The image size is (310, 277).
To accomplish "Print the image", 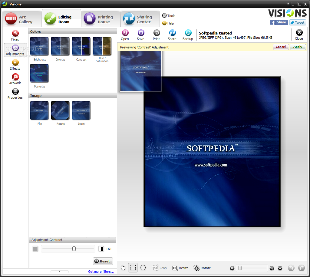I will 157,35.
